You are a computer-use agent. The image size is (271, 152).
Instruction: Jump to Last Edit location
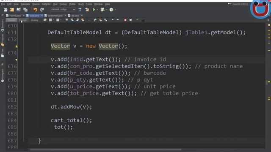tap(45, 20)
